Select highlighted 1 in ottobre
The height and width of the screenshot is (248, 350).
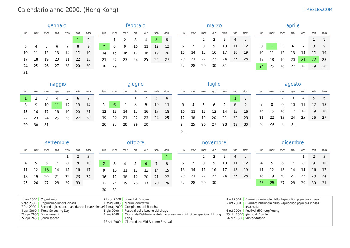point(167,157)
